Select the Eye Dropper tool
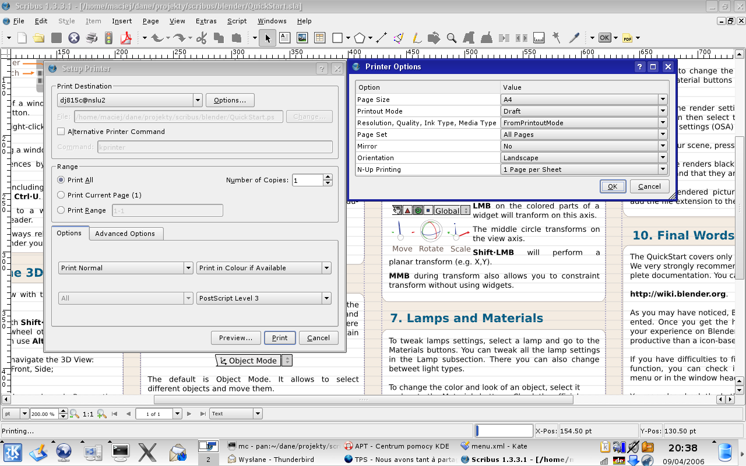Screen dimensions: 746x466 574,38
